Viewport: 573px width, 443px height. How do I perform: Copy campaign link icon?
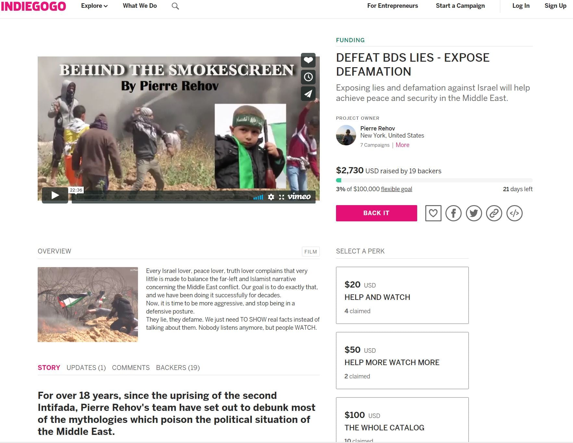click(x=494, y=213)
